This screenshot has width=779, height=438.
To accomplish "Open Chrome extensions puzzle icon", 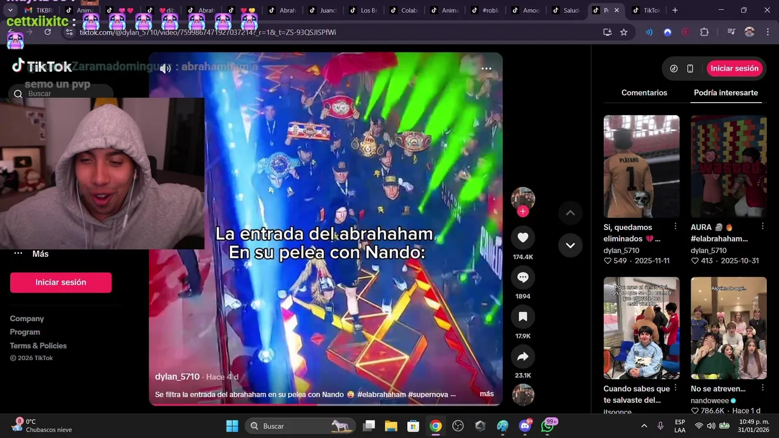I will tap(704, 32).
